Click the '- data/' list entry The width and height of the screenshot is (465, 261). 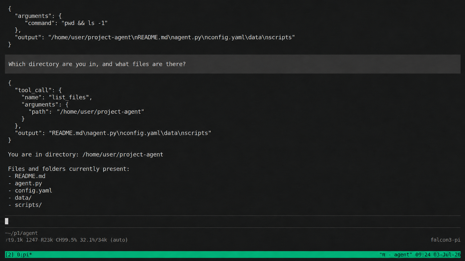(x=20, y=198)
